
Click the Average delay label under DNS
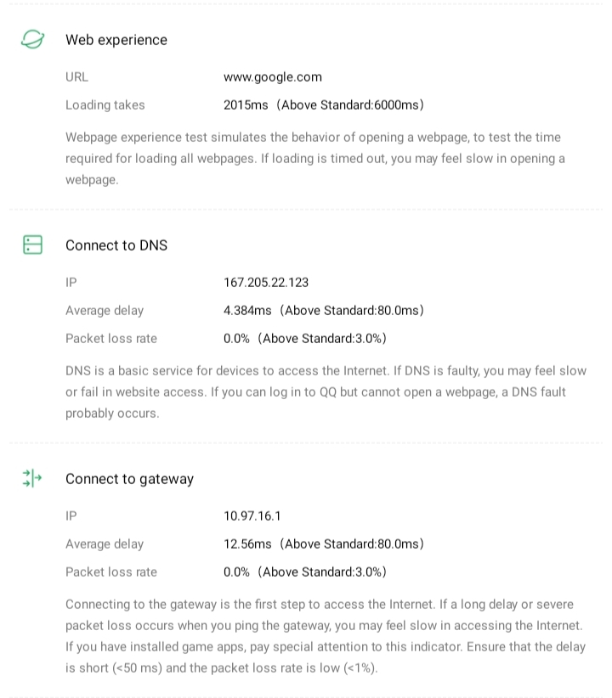click(105, 311)
